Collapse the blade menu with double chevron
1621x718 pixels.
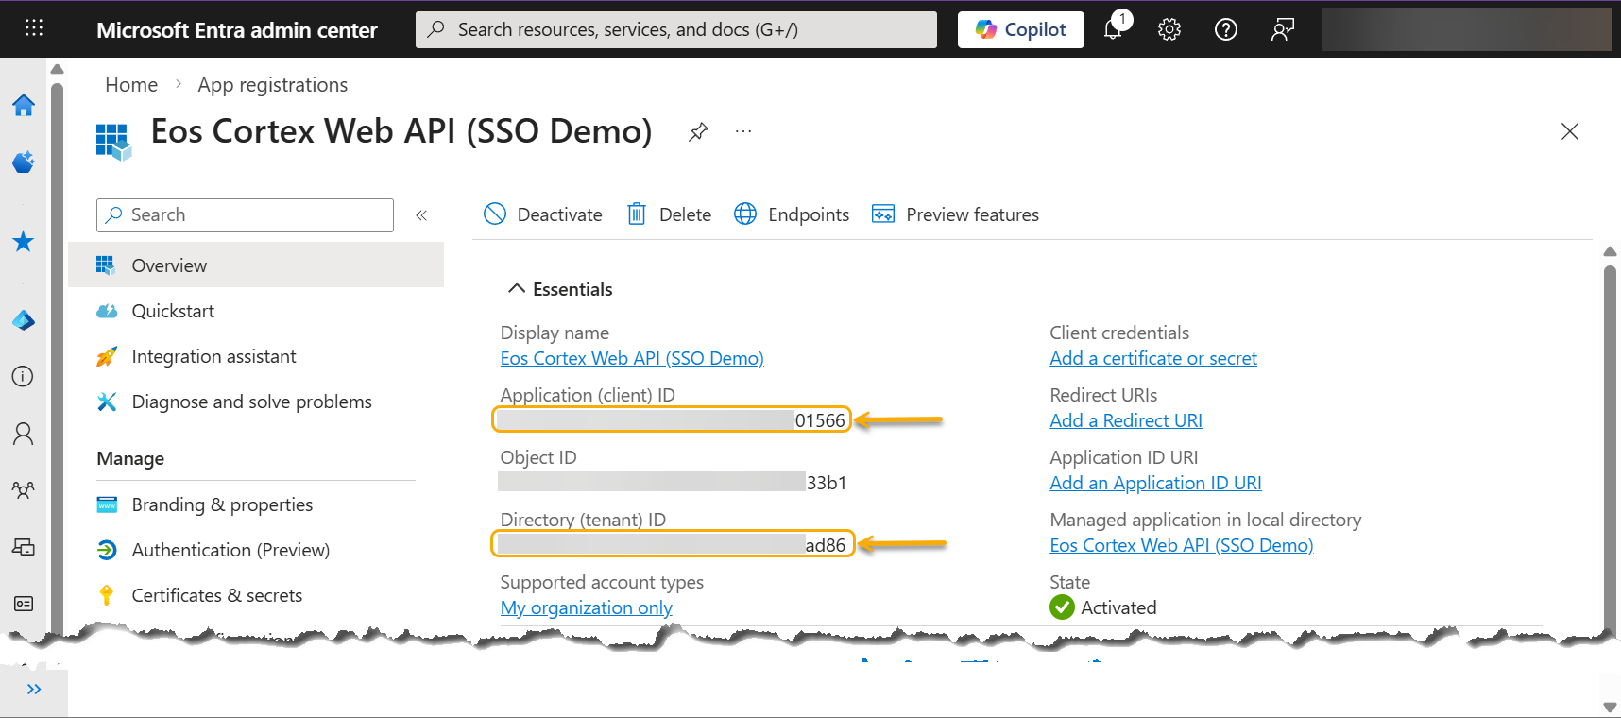421,215
